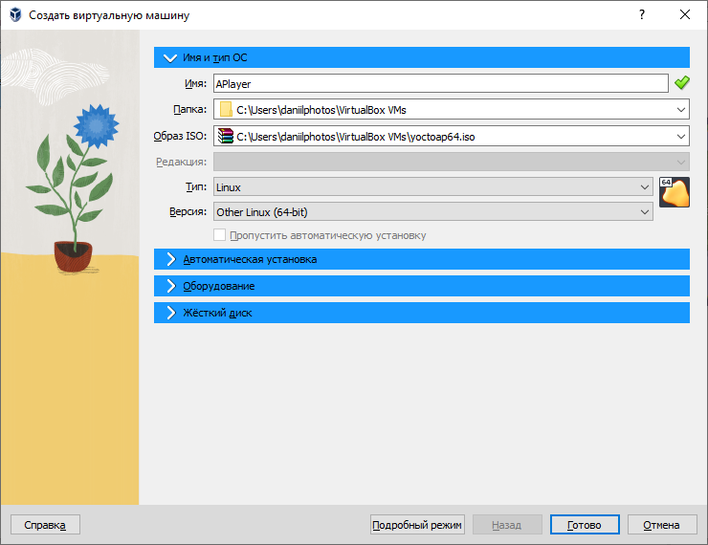Click the blue flower illustration
The height and width of the screenshot is (545, 708).
click(x=96, y=126)
